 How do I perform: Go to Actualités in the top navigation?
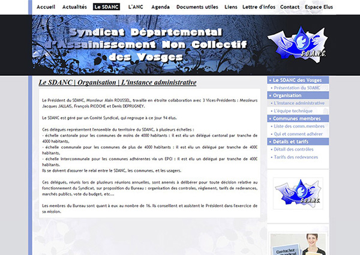coord(74,7)
